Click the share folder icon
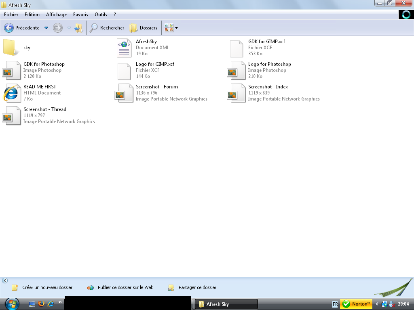The height and width of the screenshot is (310, 414). tap(171, 288)
